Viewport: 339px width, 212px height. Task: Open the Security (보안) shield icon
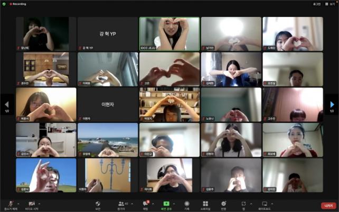click(98, 203)
